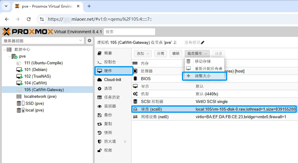Click the site info icon in address bar

[x=42, y=19]
